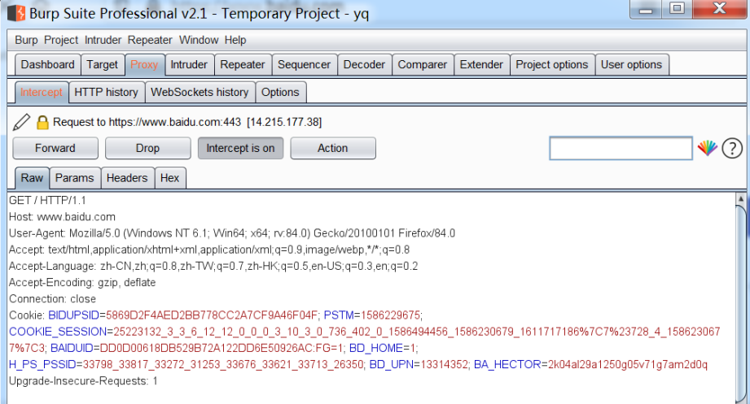Switch to the Extender tab
750x404 pixels.
pyautogui.click(x=481, y=64)
